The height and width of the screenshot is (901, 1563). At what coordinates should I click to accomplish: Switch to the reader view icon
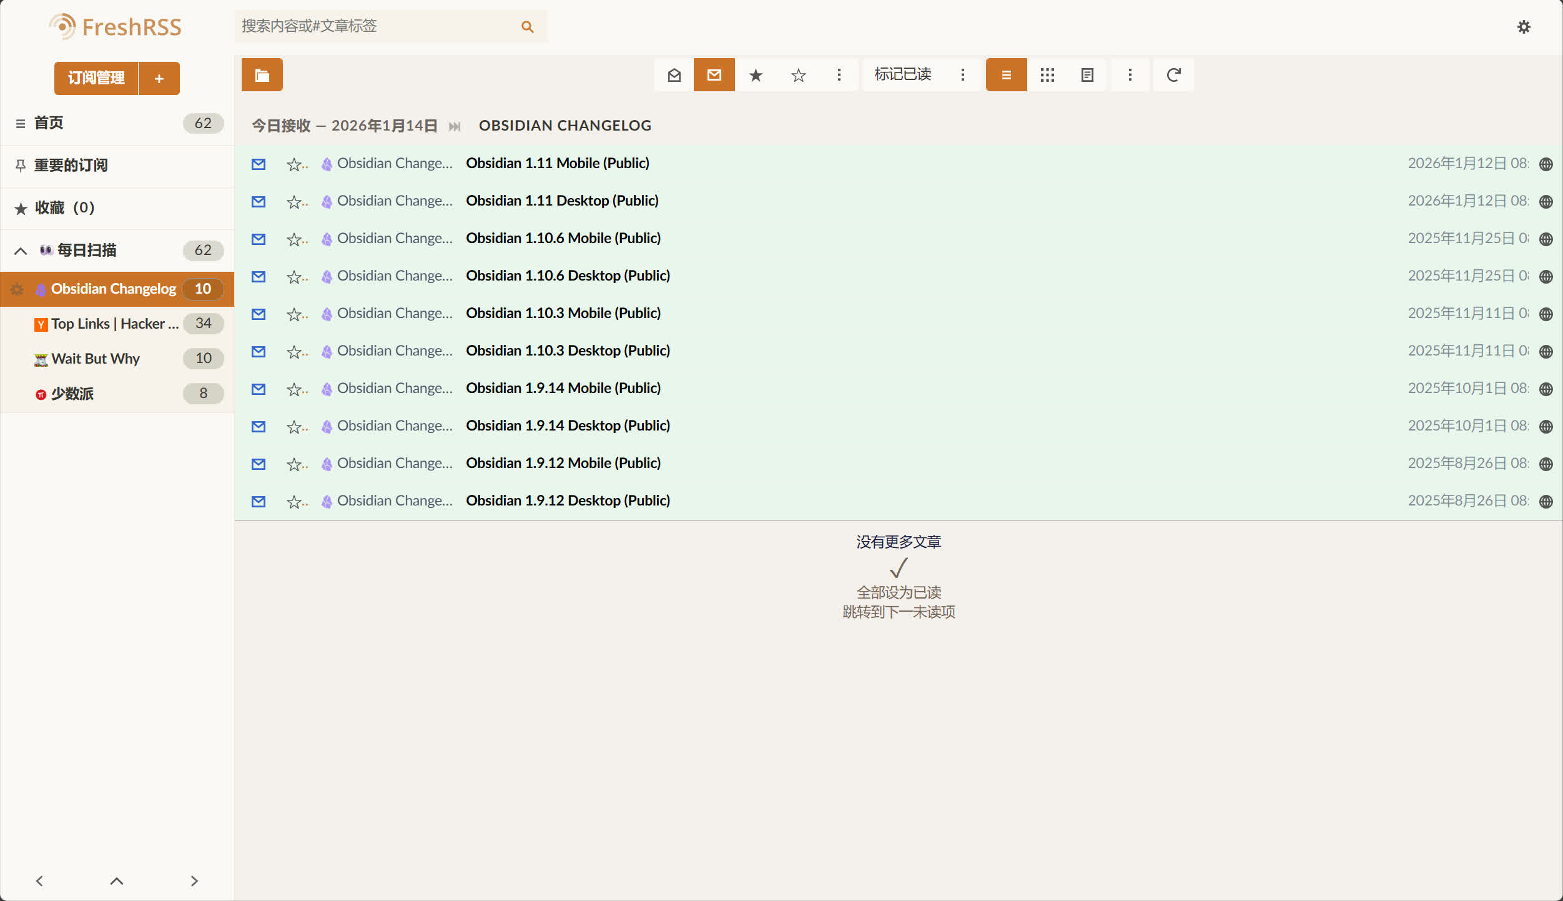click(x=1087, y=75)
